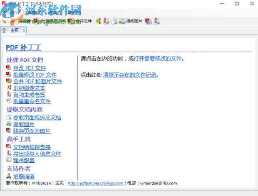Maximize the PDF 补丁丁 window

(x=237, y=3)
